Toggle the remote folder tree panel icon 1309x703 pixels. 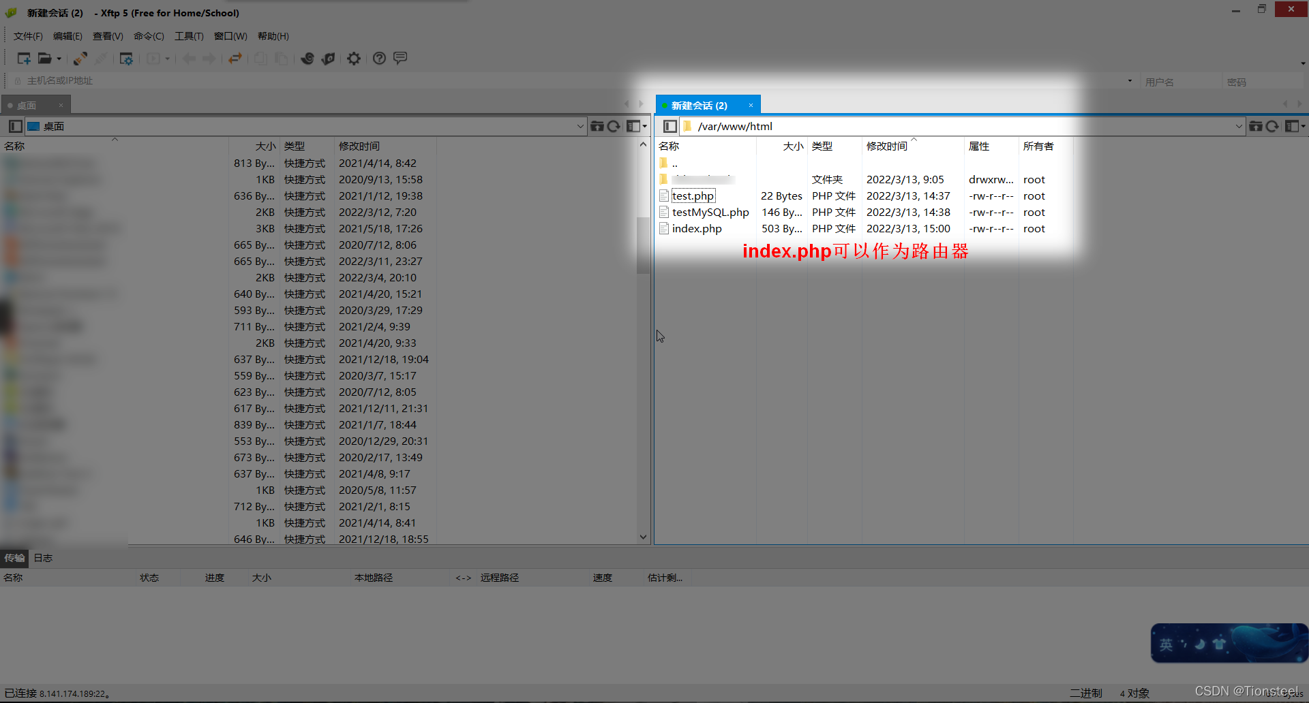669,126
